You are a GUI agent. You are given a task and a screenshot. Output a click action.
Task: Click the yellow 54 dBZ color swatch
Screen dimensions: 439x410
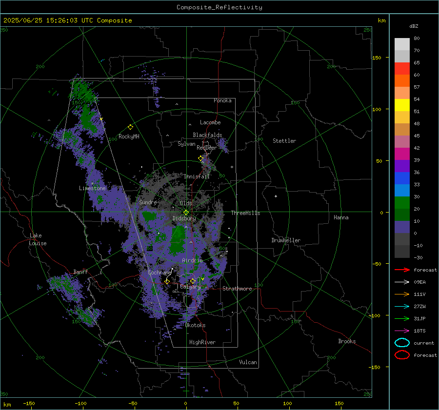402,105
